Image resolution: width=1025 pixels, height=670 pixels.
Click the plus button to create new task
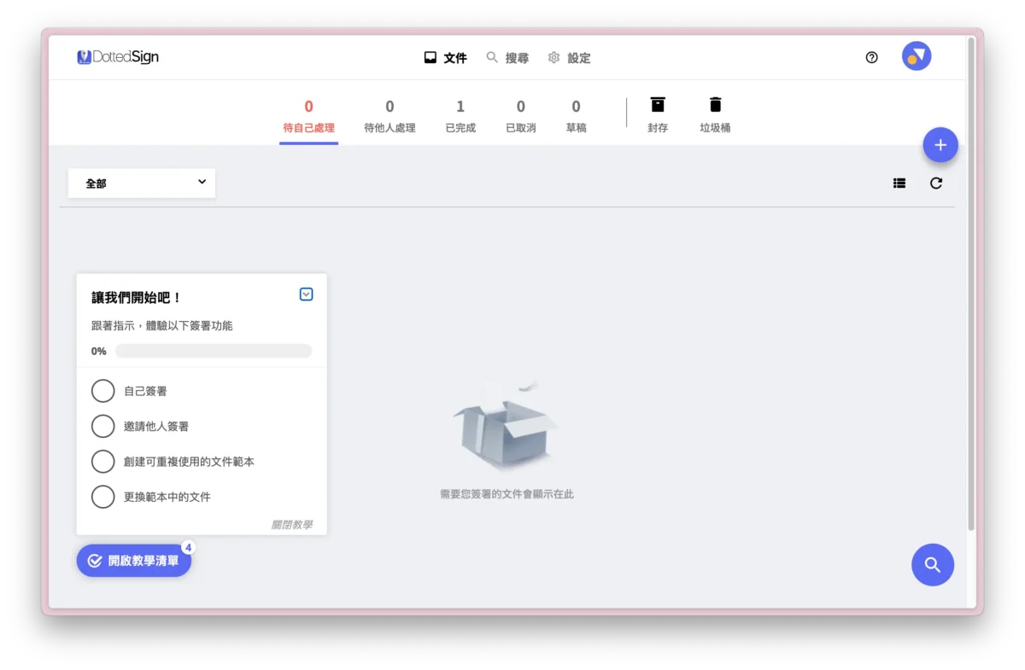point(940,145)
